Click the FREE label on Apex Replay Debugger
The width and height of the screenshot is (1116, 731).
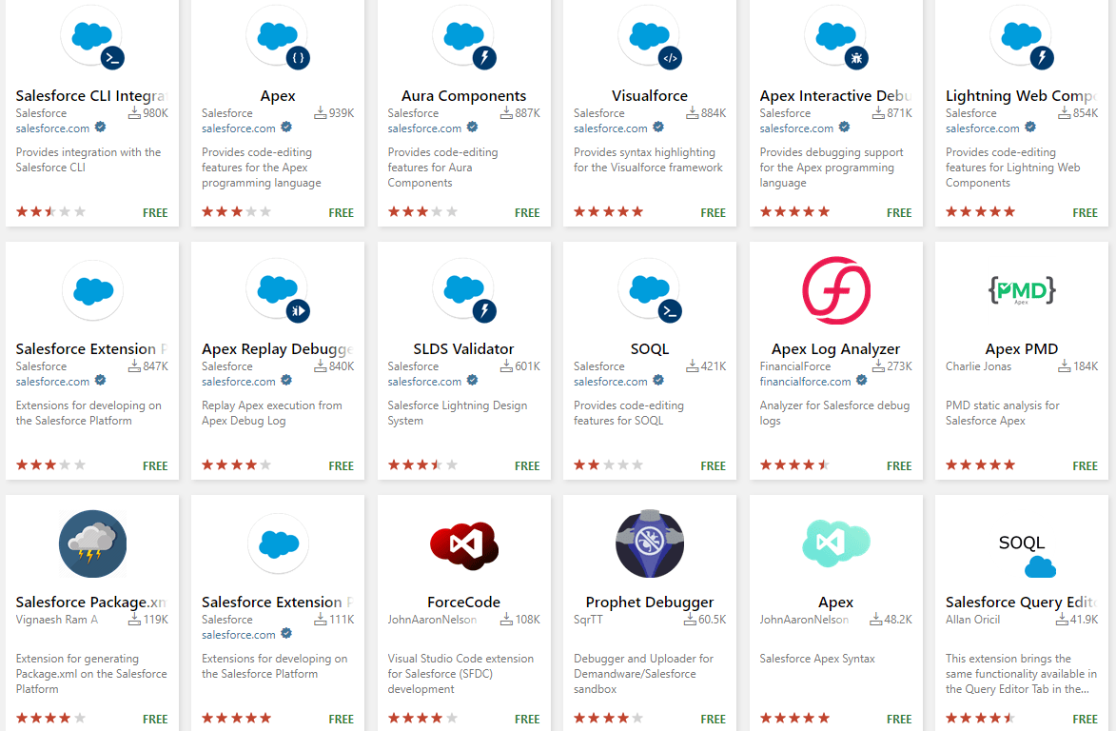click(341, 465)
